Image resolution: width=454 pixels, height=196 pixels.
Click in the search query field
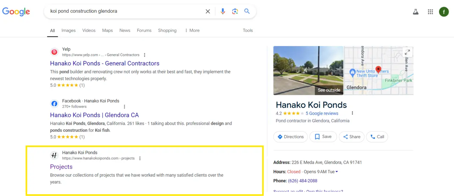click(124, 11)
